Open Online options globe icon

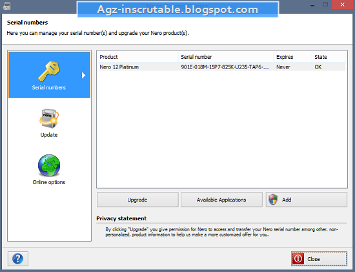(x=49, y=165)
